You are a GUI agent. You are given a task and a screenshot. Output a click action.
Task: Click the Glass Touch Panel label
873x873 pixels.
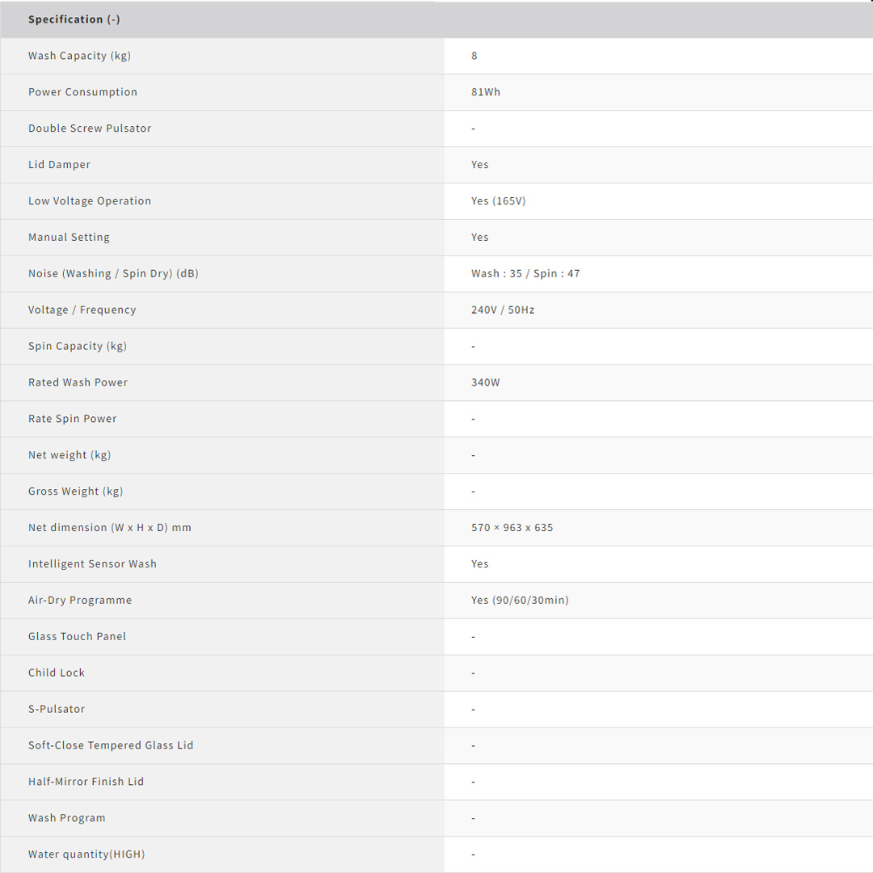pyautogui.click(x=78, y=637)
